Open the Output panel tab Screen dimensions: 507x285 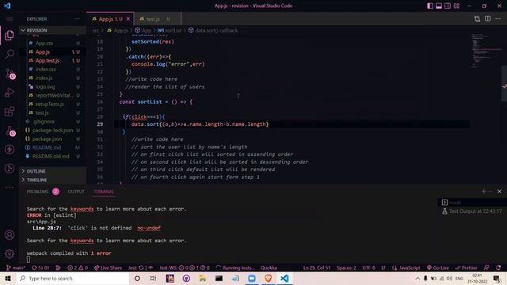click(x=76, y=192)
